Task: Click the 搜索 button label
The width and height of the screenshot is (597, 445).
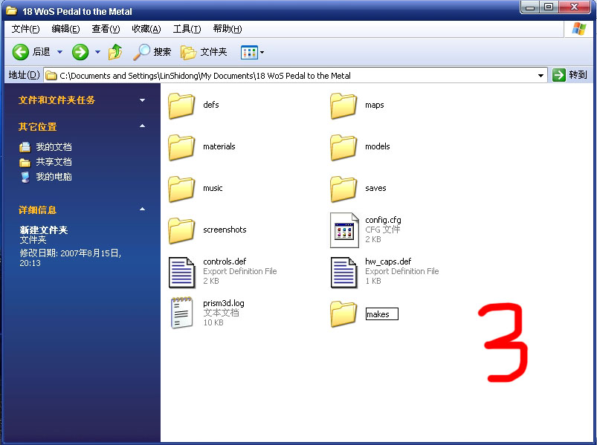Action: click(x=162, y=52)
